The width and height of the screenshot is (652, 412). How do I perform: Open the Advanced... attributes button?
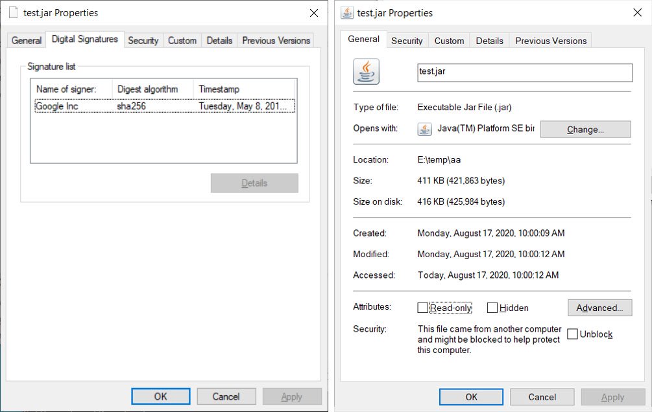pos(599,308)
